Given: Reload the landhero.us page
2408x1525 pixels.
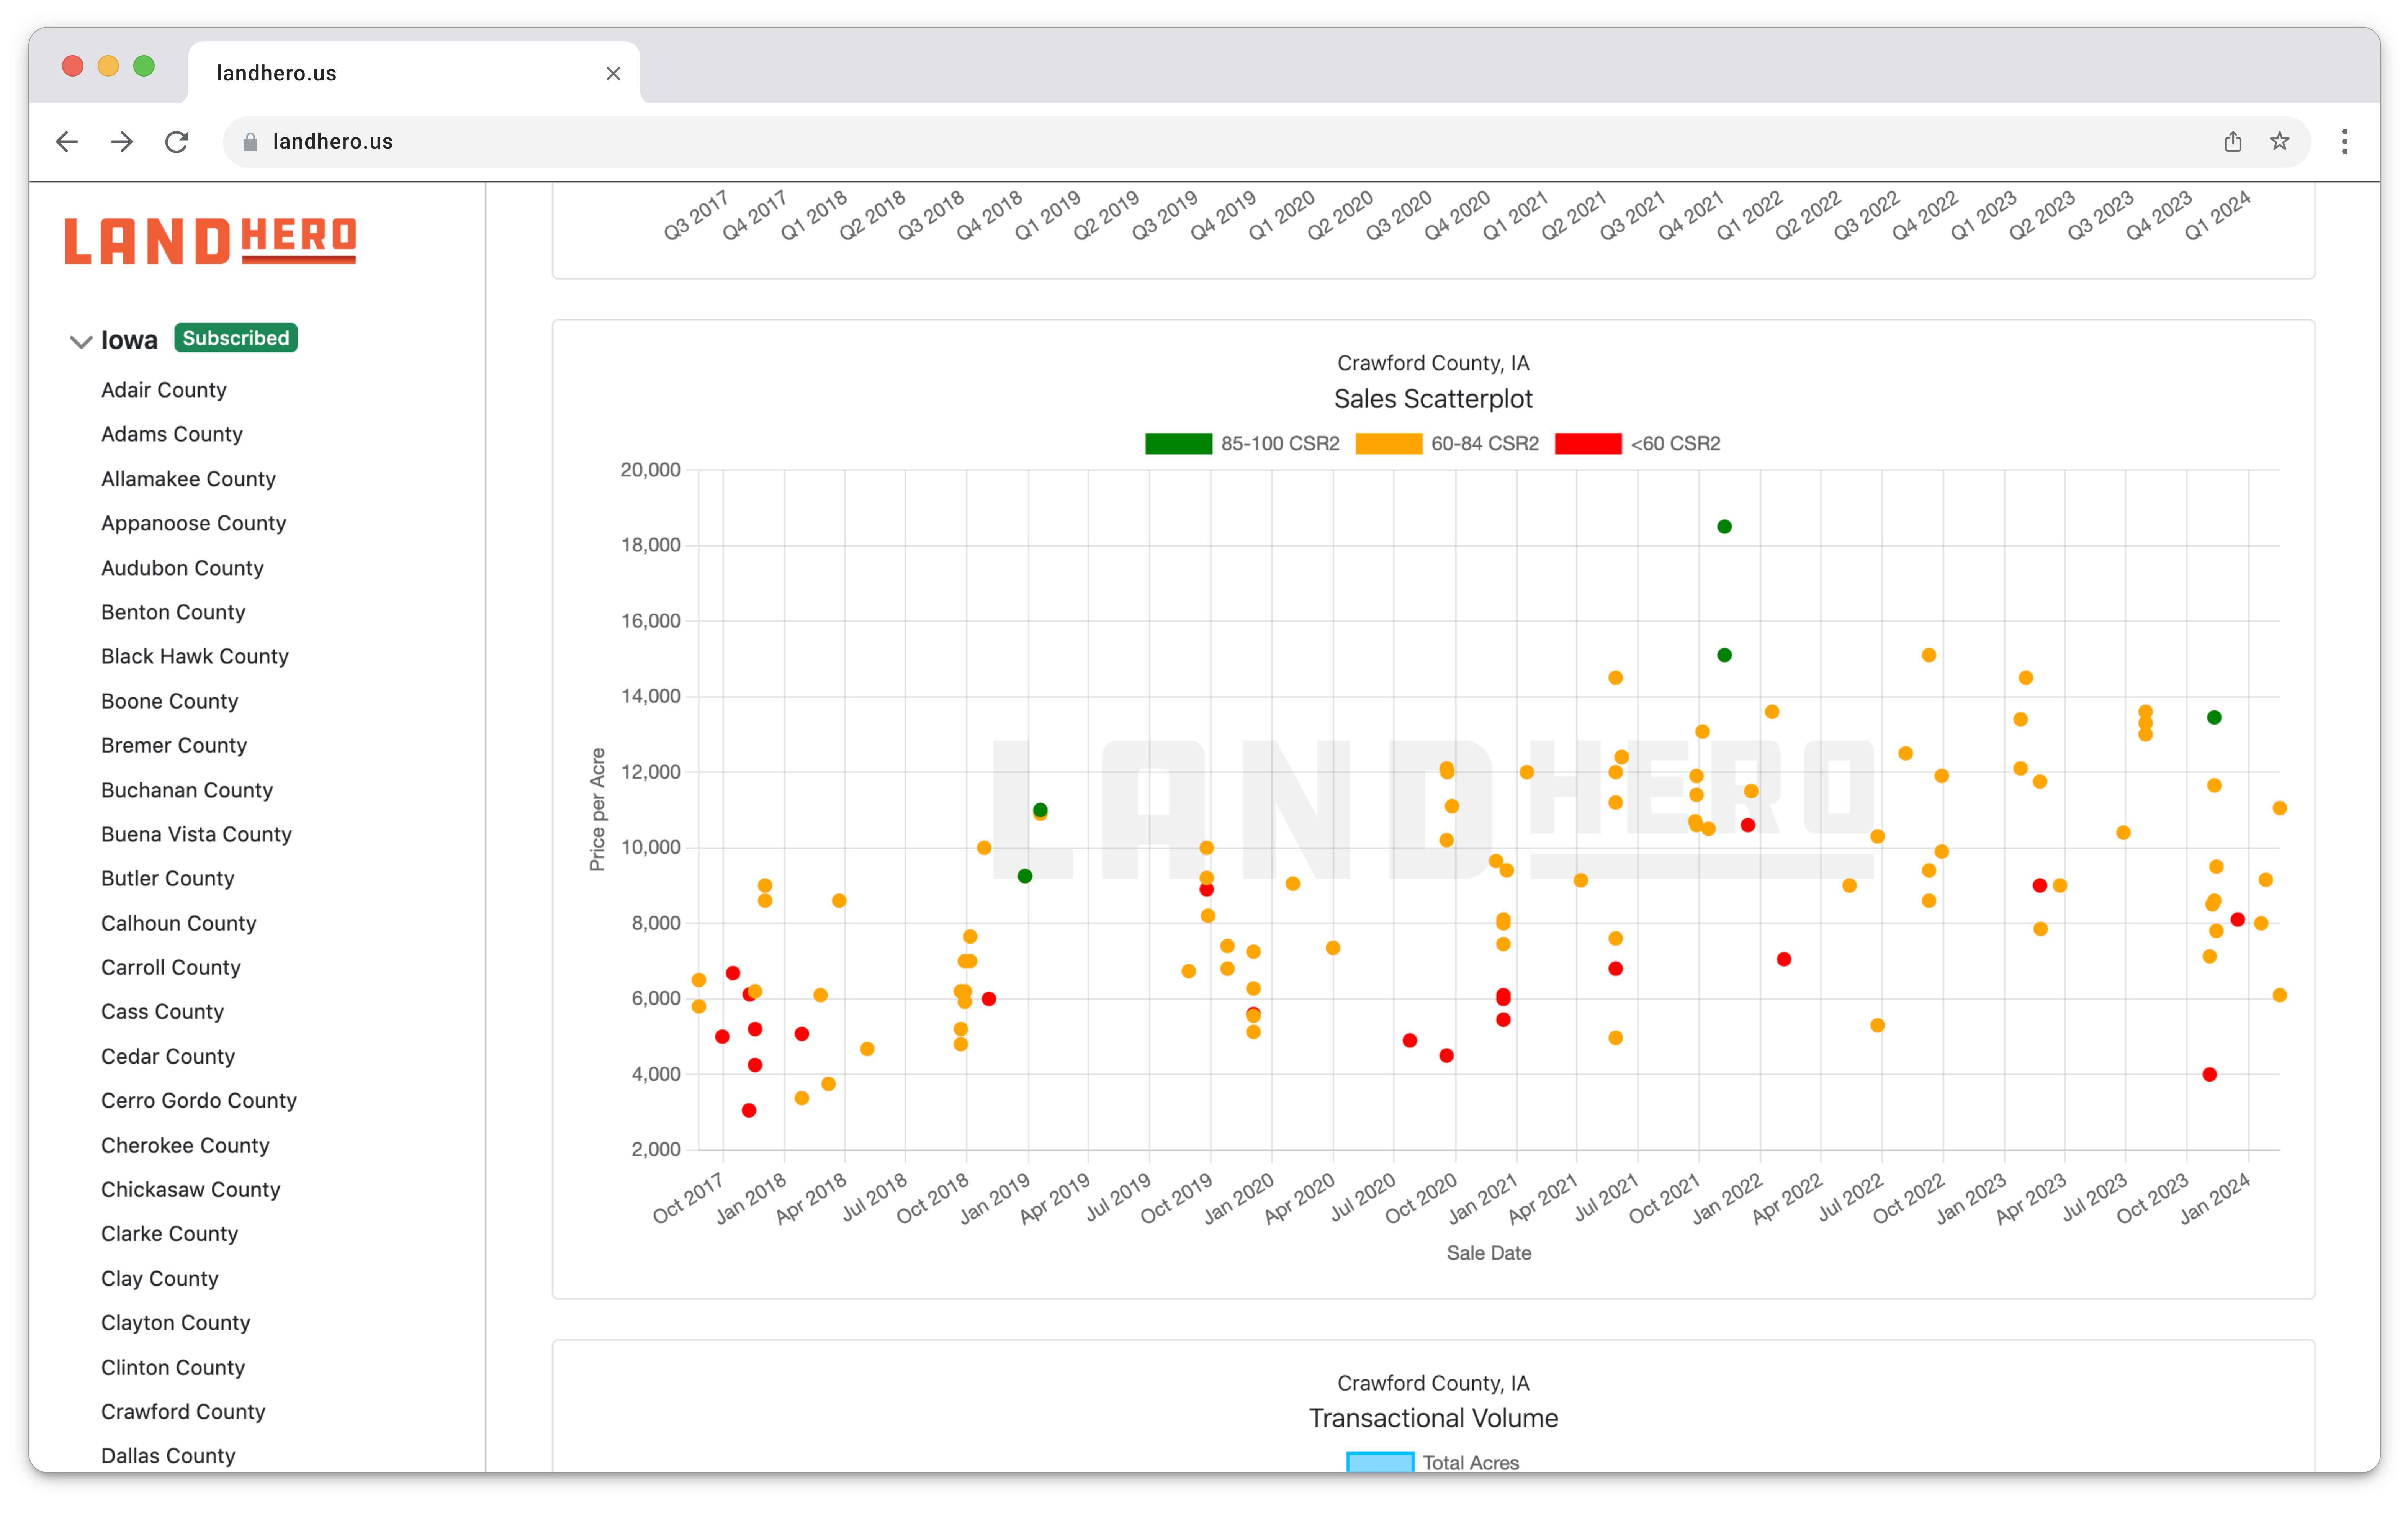Looking at the screenshot, I should tap(177, 142).
